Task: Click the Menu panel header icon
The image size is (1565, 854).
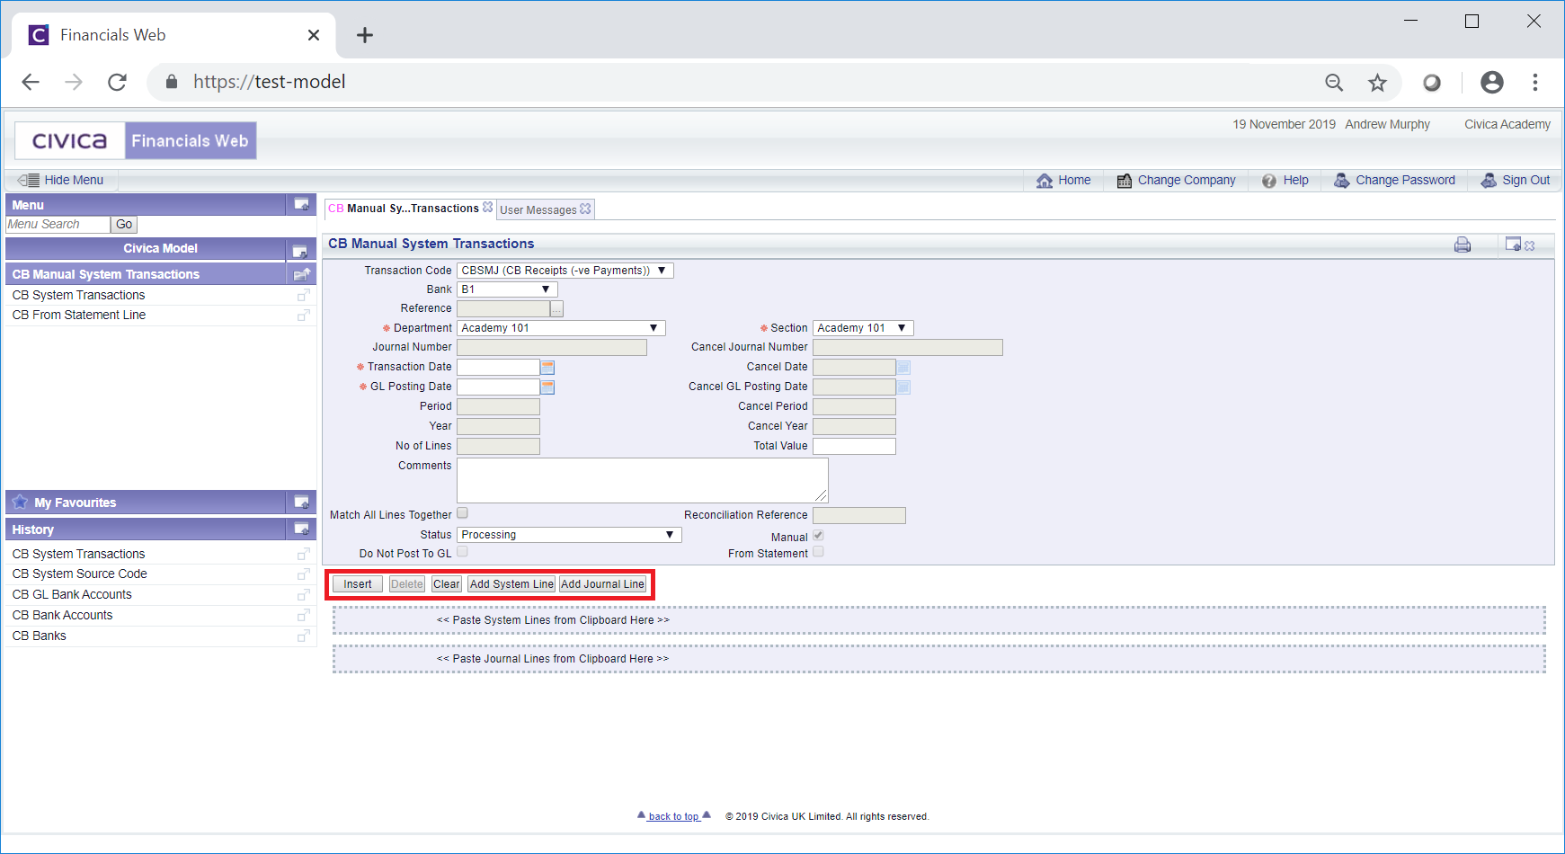Action: (x=301, y=205)
